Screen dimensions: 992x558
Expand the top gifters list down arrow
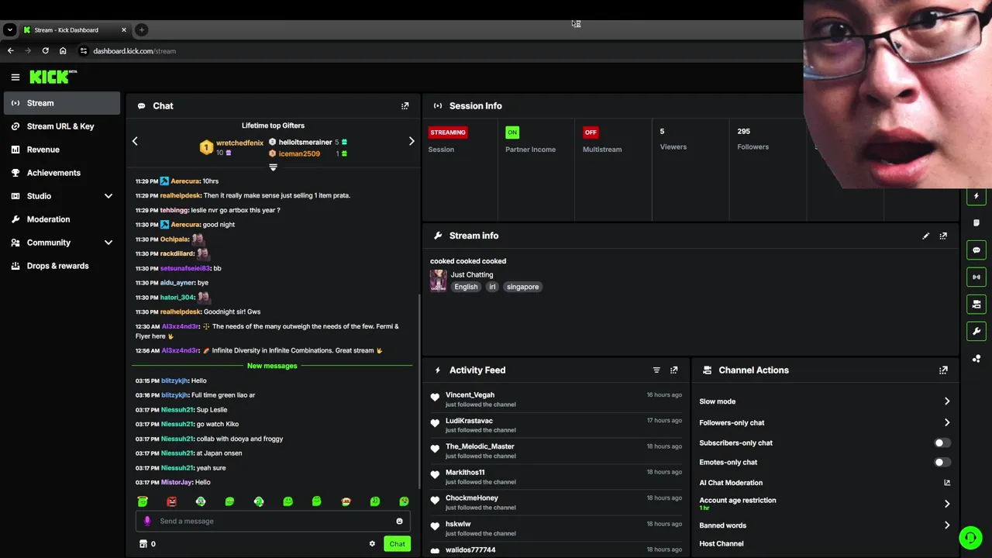[x=273, y=167]
